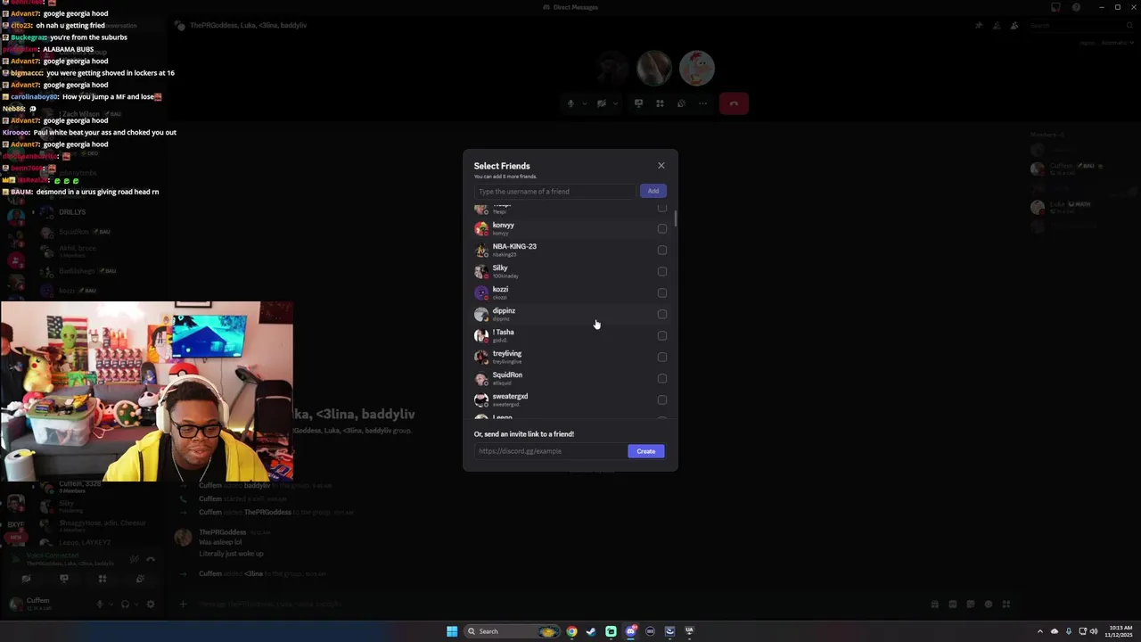Viewport: 1141px width, 642px height.
Task: Open Steam from taskbar
Action: click(x=591, y=631)
